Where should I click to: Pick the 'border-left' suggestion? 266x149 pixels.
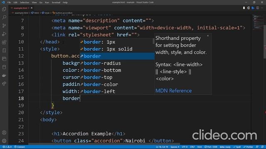117,91
